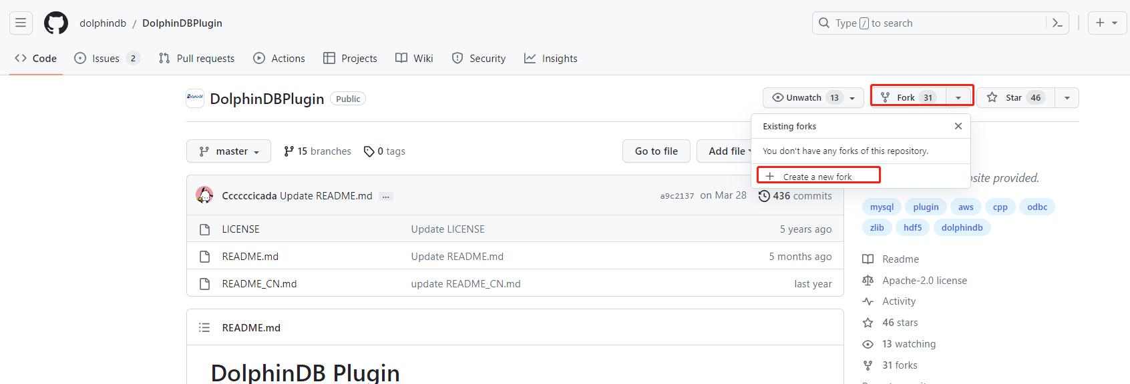Expand the commit message ellipsis
The width and height of the screenshot is (1130, 384).
click(x=386, y=196)
